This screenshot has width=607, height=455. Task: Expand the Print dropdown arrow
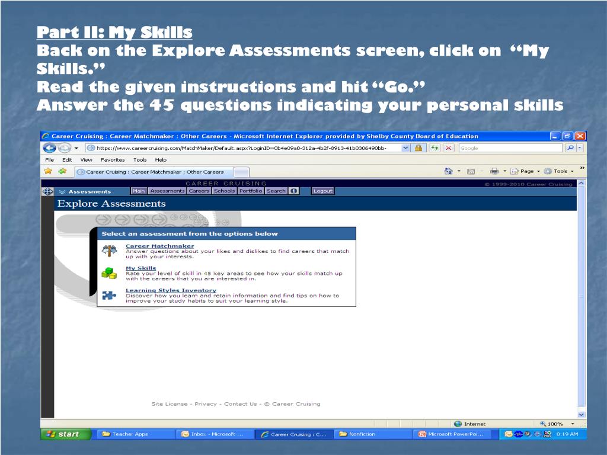click(504, 171)
